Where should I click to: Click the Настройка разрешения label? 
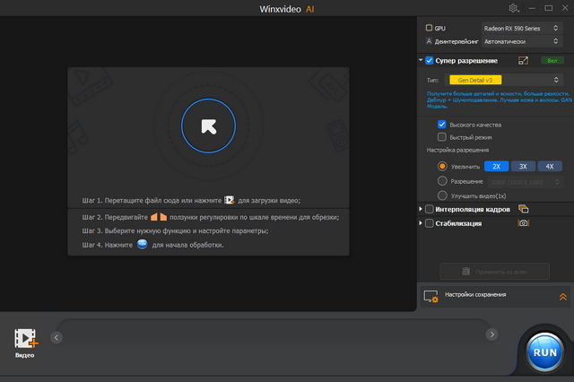coord(457,150)
